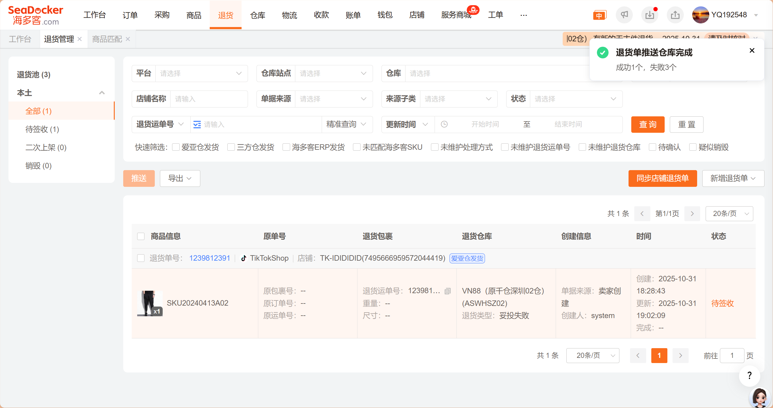Click the batch input list icon
773x408 pixels.
coord(197,125)
